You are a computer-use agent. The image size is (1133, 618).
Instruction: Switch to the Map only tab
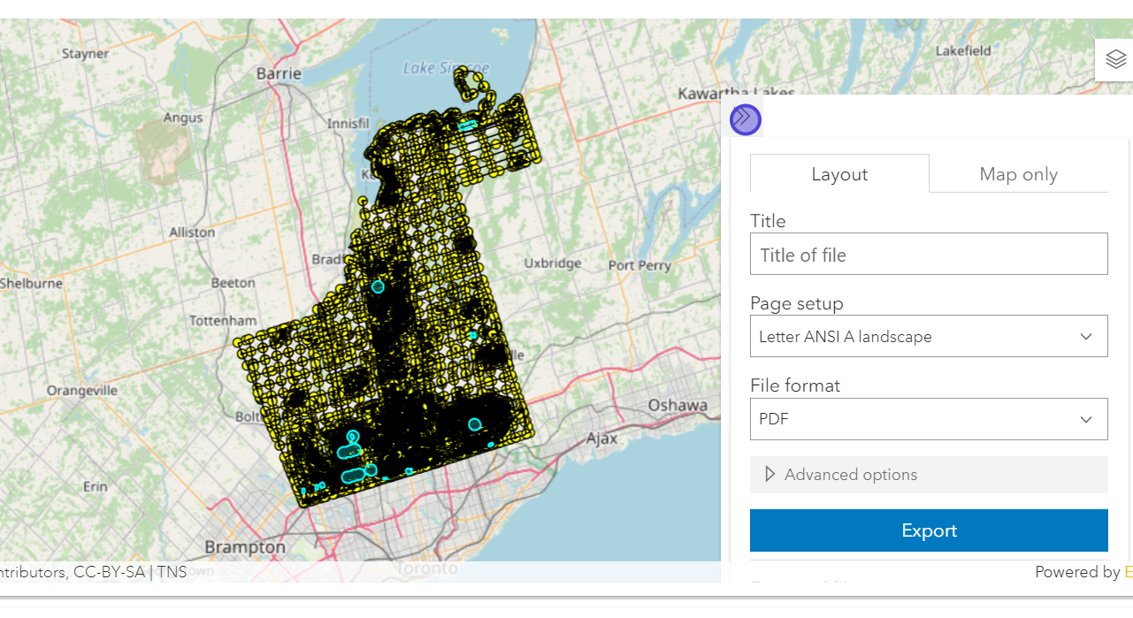tap(1018, 174)
